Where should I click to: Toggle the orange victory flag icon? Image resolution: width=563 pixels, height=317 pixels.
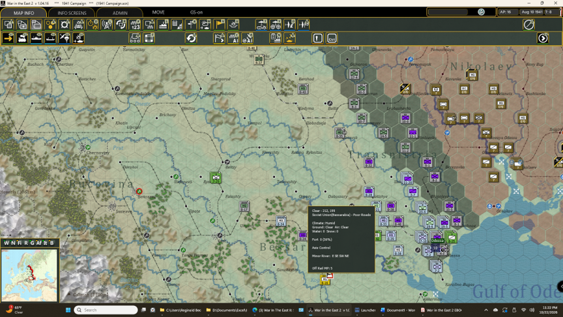tap(219, 24)
